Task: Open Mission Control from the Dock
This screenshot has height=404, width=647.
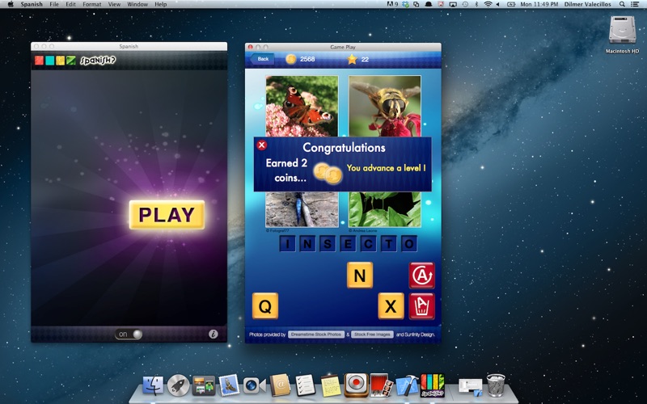Action: point(204,385)
